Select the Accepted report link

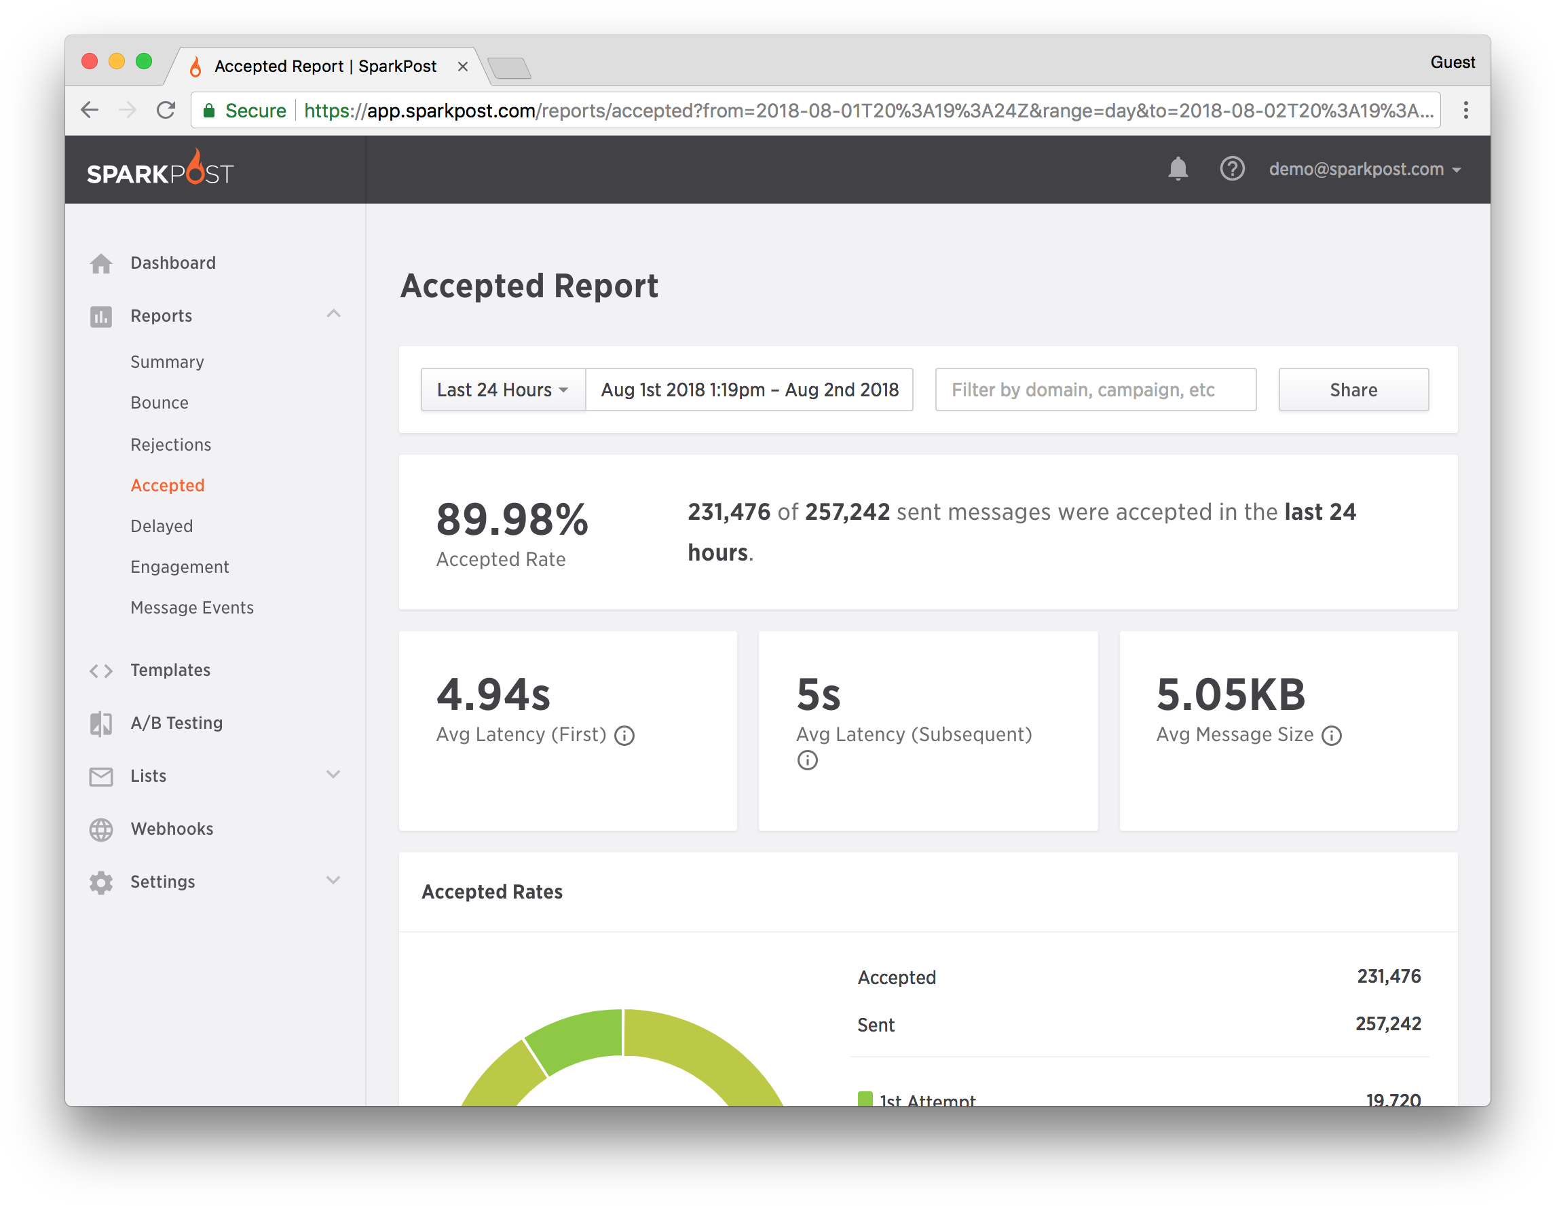click(168, 485)
